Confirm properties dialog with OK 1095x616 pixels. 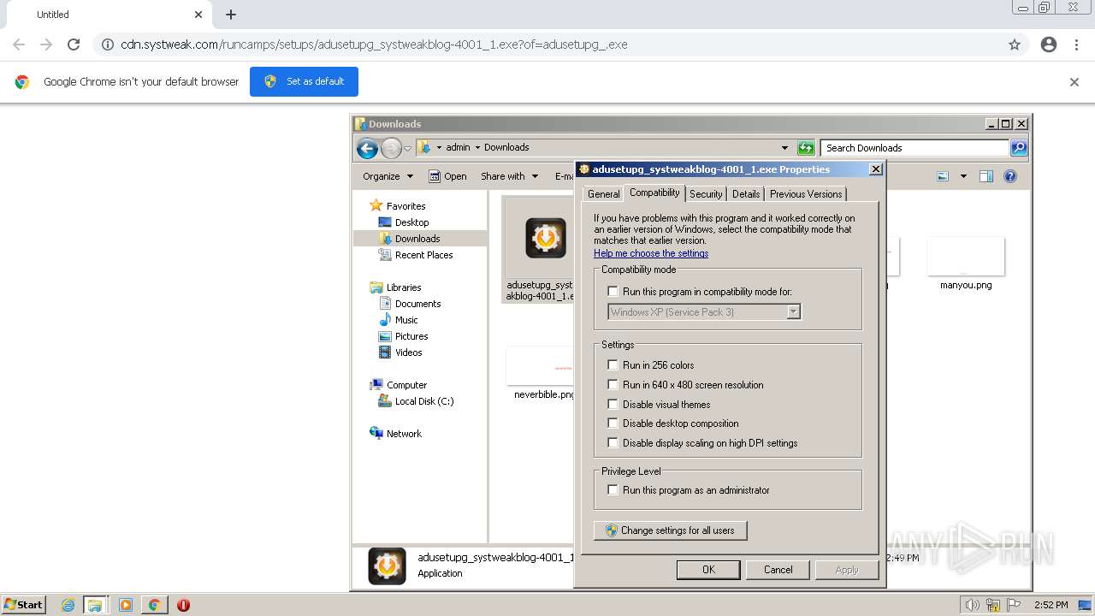point(708,570)
